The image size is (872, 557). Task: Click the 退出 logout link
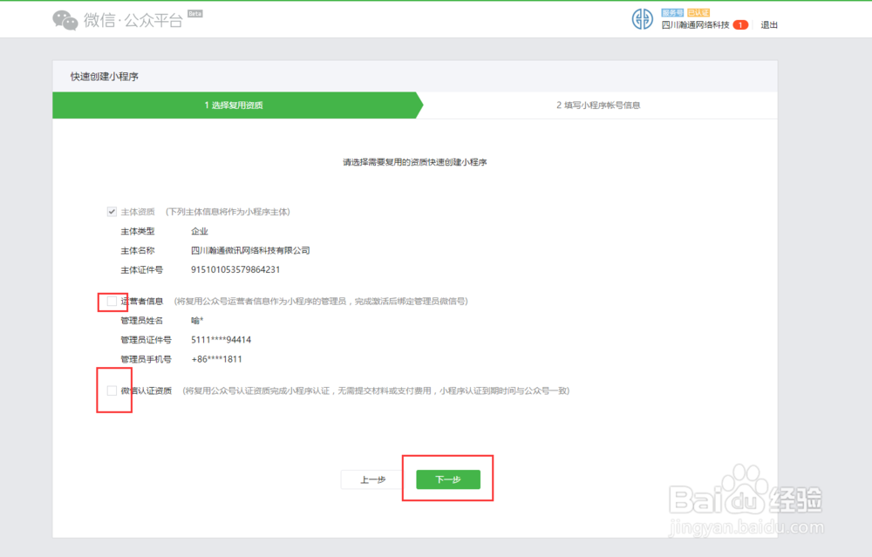769,25
